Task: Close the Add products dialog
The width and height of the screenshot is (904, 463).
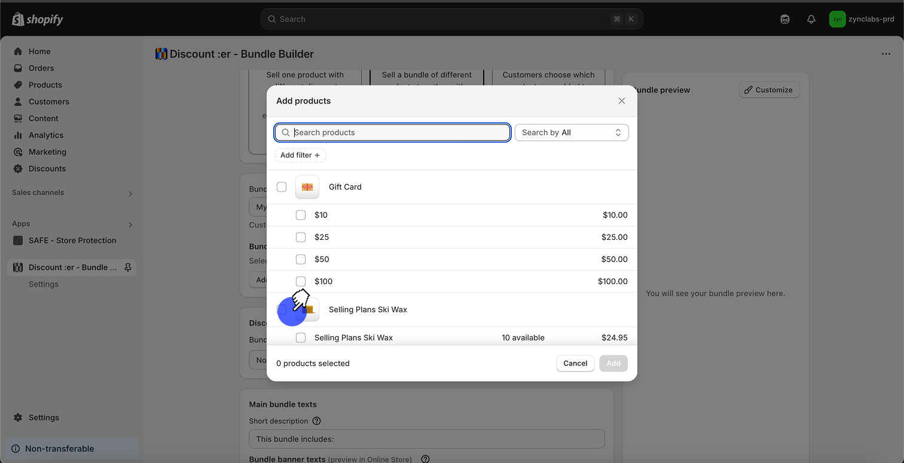Action: (621, 101)
